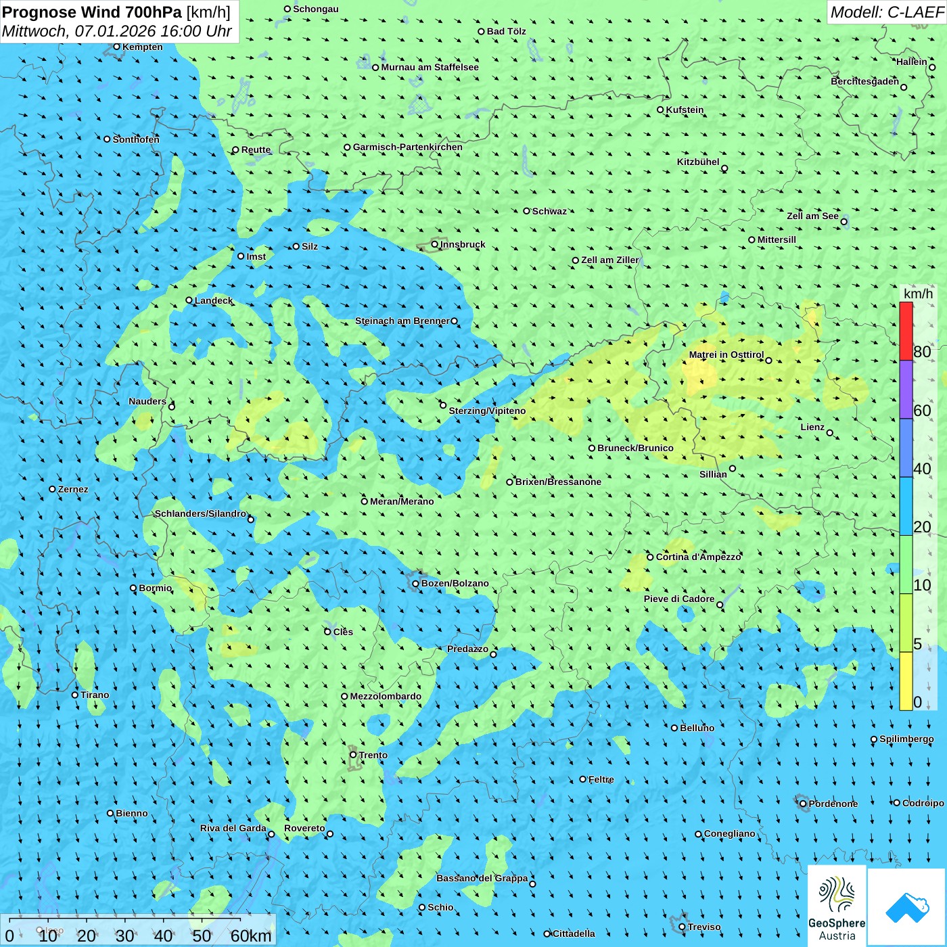Click the date 'Mittwoch, 07.01.2026 16:00 Uhr'
Screen dimensions: 947x947
coord(117,31)
